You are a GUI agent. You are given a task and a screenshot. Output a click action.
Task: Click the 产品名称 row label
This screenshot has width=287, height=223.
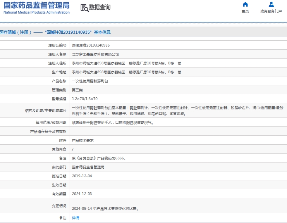coord(59,81)
